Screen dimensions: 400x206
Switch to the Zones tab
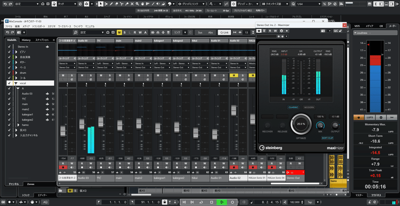[x=31, y=184]
